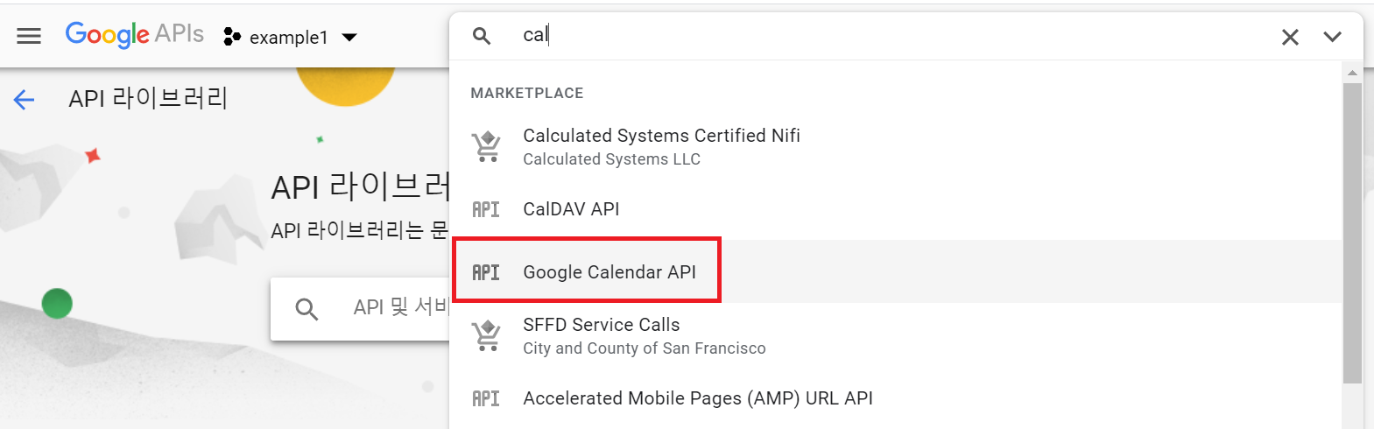Click the cart icon beside SFFD Service Calls
The height and width of the screenshot is (429, 1374).
point(486,335)
